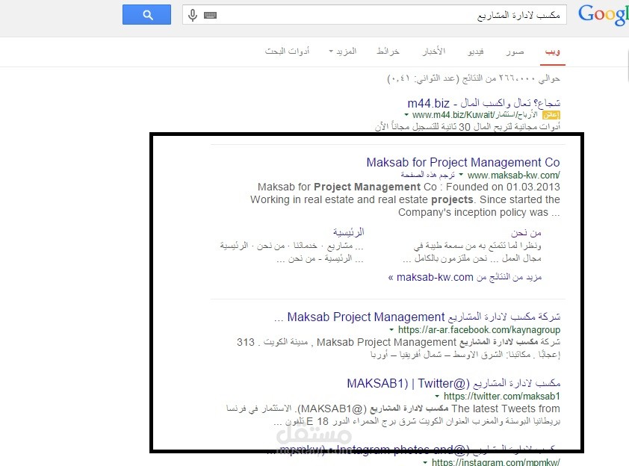This screenshot has width=629, height=466.
Task: Click the www.m44.biz/Kuwait green URL text
Action: pos(474,115)
